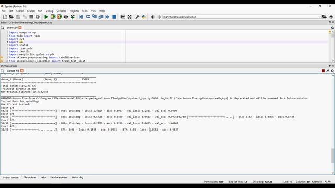The height and width of the screenshot is (188, 335).
Task: Open the IPython console options icon
Action: tap(333, 71)
